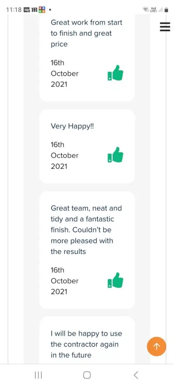Image resolution: width=174 pixels, height=387 pixels.
Task: Tap the orange scroll-to-top arrow button
Action: coord(157,346)
